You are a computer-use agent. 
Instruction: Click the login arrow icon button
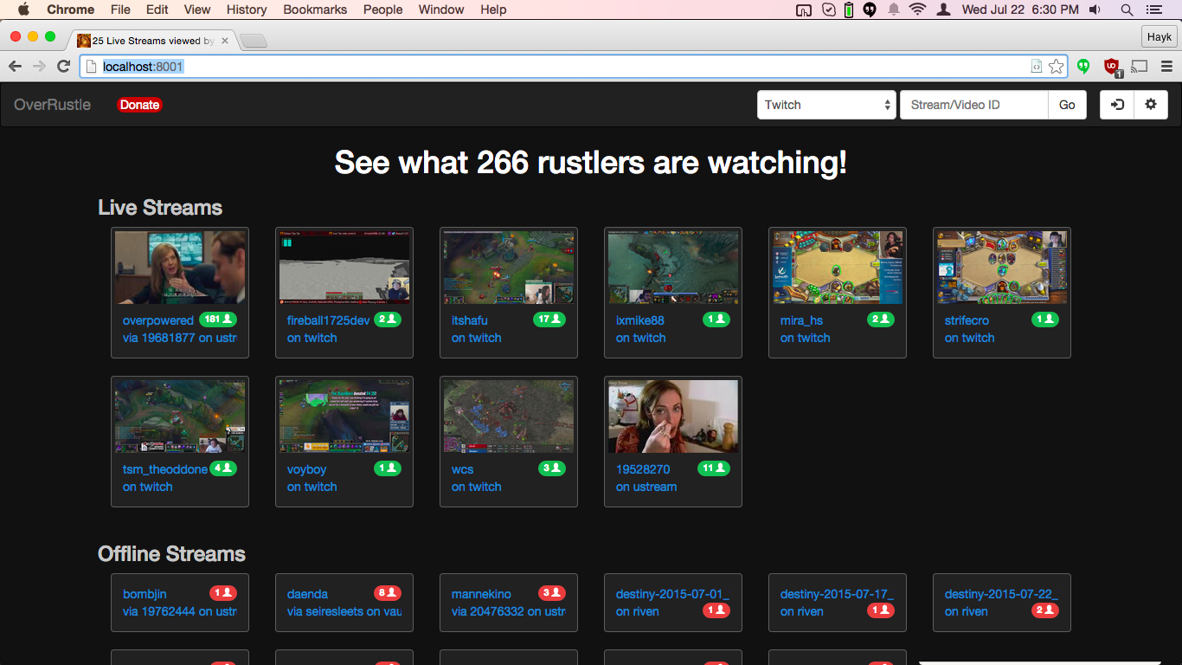click(1117, 105)
